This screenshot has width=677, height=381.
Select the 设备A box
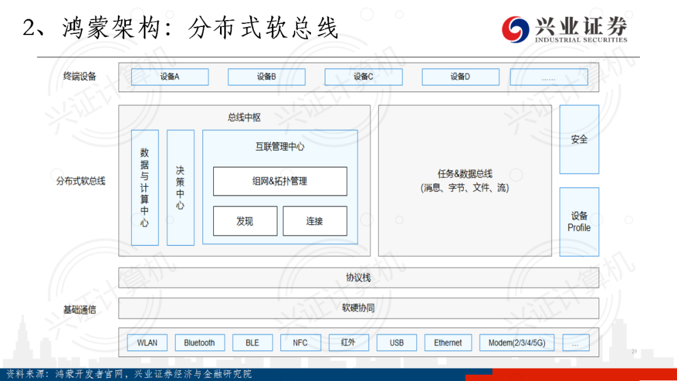[x=169, y=77]
